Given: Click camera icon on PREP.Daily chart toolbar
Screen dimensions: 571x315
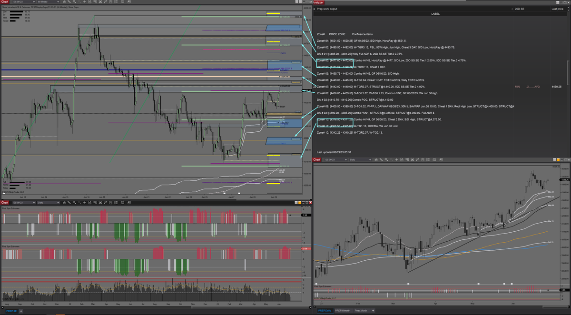Looking at the screenshot, I should pyautogui.click(x=434, y=159).
